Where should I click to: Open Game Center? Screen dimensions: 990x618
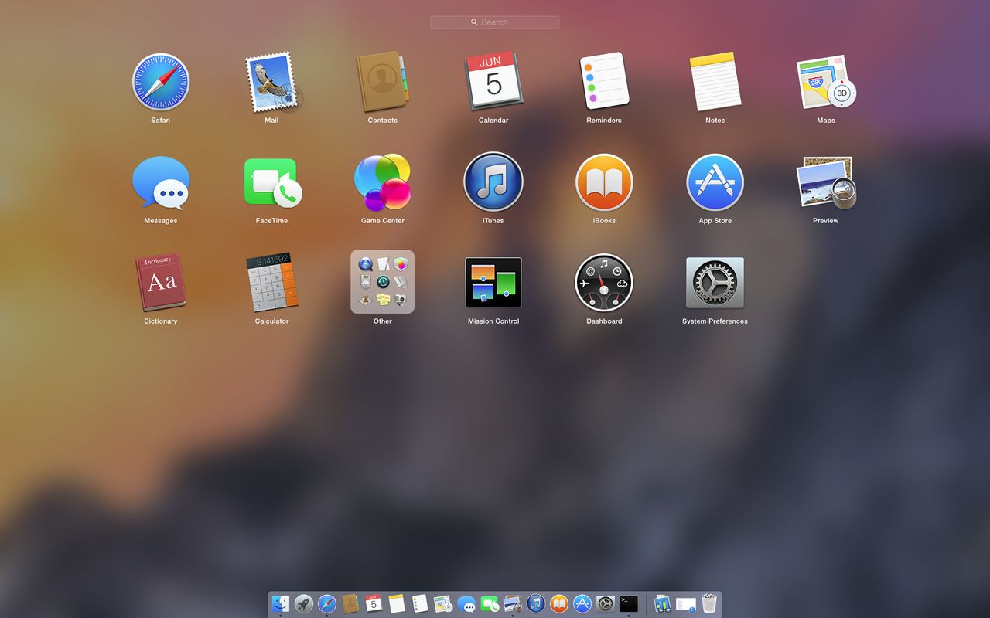click(382, 182)
